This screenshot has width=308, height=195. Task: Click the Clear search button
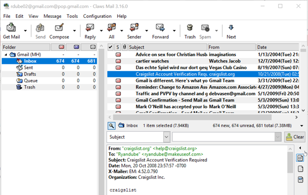click(x=295, y=137)
